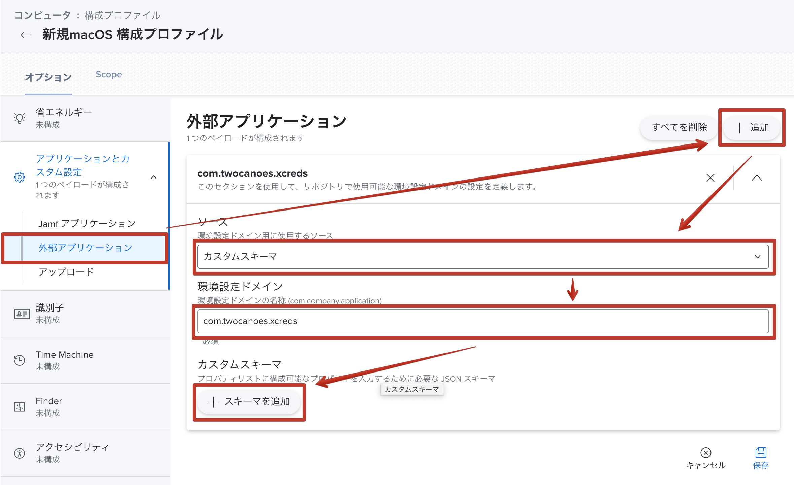Click the Identification card icon
Viewport: 794px width, 485px height.
[22, 314]
